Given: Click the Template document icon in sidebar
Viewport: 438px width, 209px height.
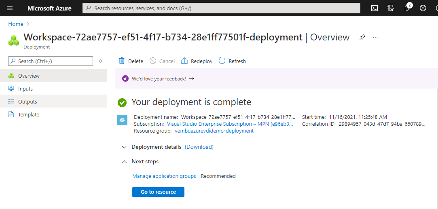Looking at the screenshot, I should pyautogui.click(x=11, y=114).
